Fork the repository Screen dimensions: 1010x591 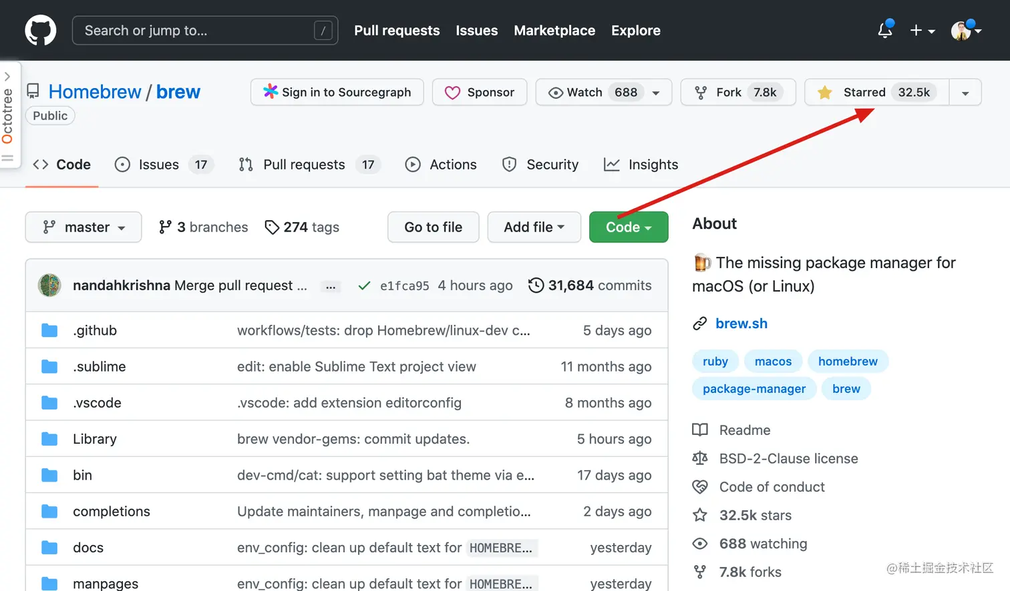[x=738, y=92]
